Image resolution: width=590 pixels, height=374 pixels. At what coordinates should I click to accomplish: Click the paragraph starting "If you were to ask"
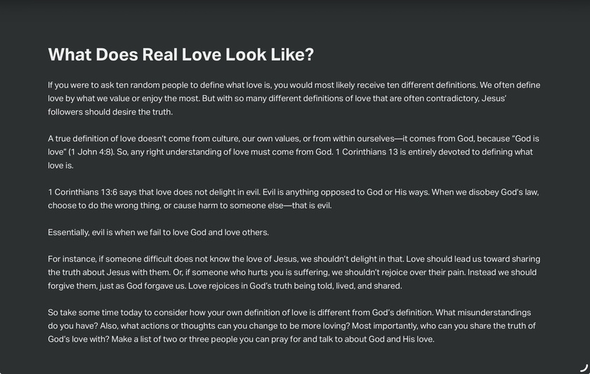(294, 98)
